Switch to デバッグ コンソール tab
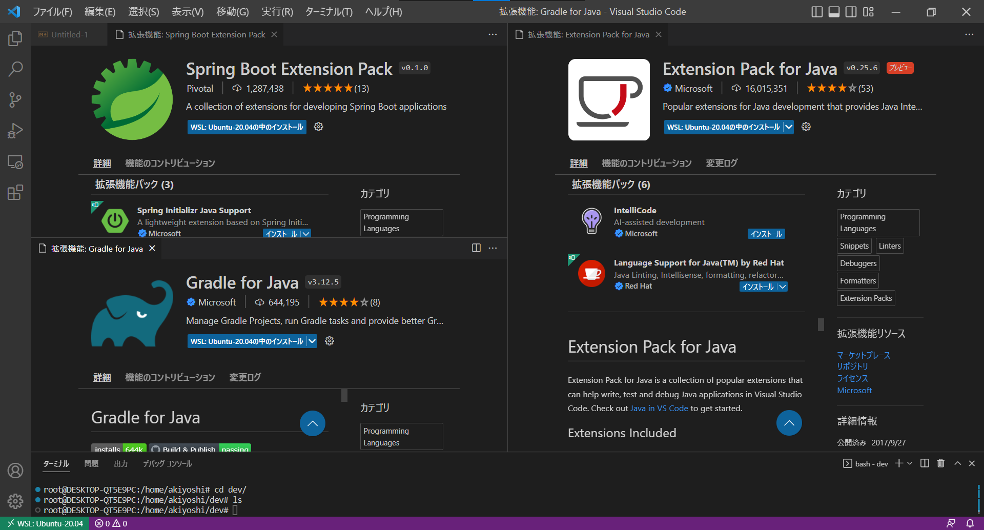The height and width of the screenshot is (530, 984). (x=167, y=463)
